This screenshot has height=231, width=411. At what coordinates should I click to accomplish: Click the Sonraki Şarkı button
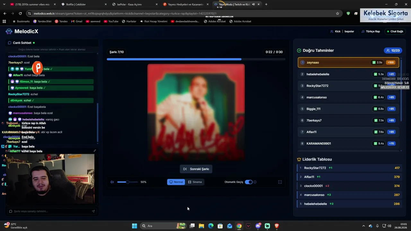click(196, 169)
